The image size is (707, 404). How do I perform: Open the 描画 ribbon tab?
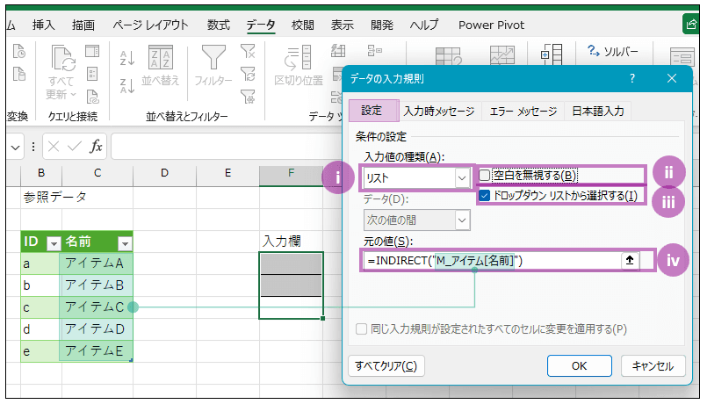[x=83, y=25]
